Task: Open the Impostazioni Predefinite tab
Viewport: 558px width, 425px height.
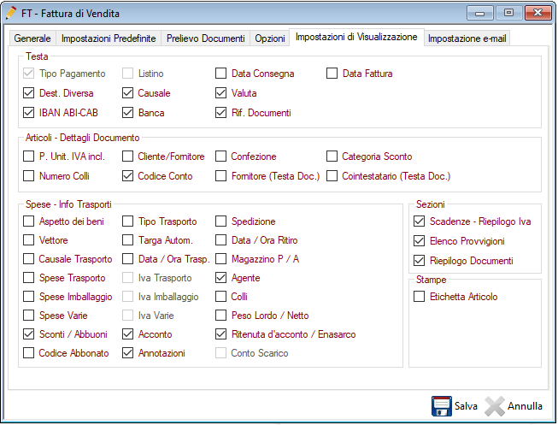Action: pyautogui.click(x=109, y=38)
